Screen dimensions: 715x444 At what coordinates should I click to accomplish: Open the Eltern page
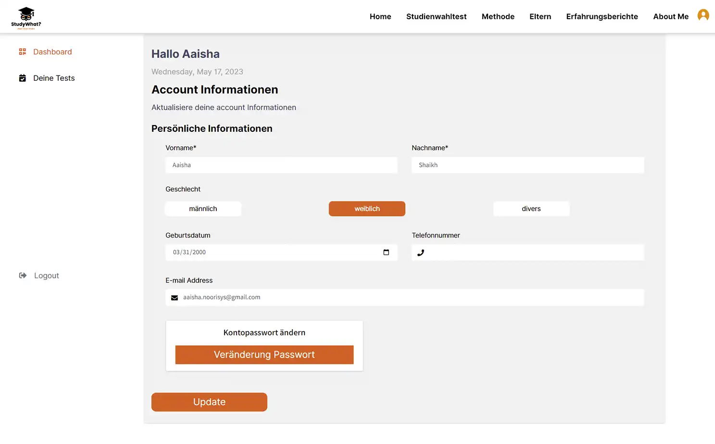point(540,16)
